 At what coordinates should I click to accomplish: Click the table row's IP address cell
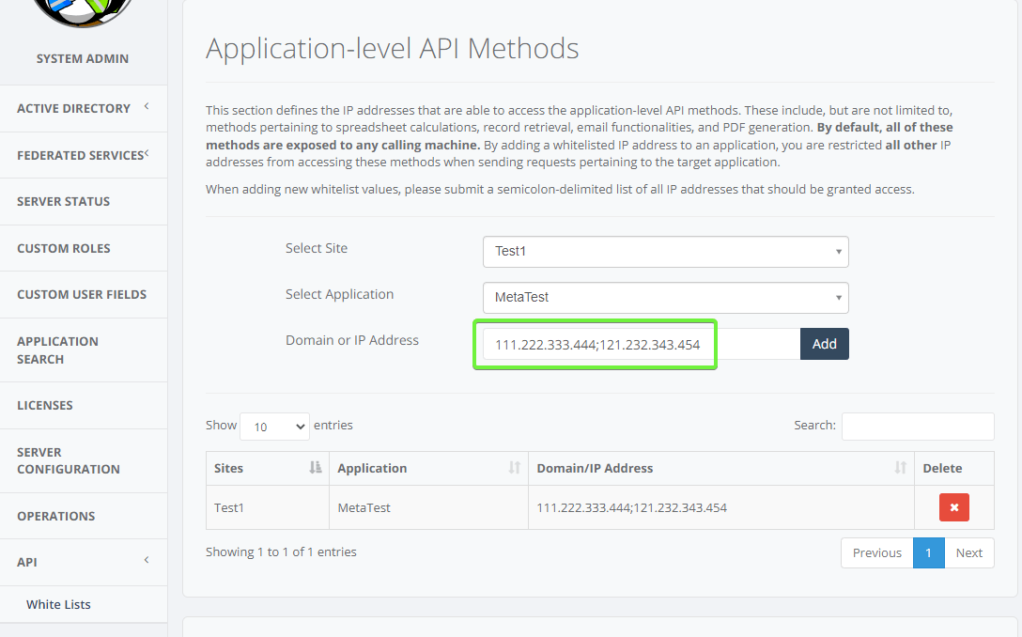pos(720,508)
